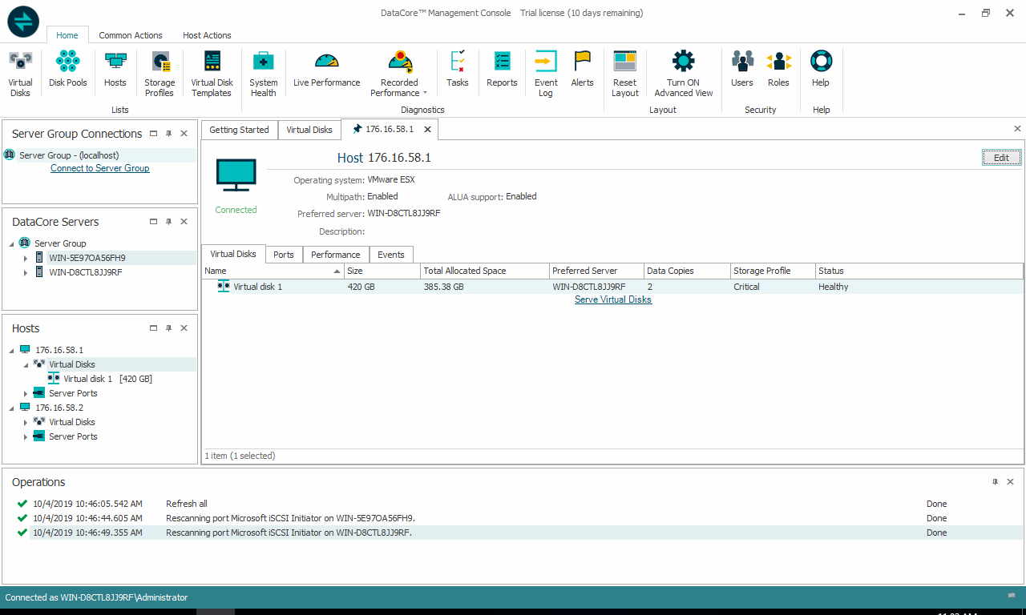
Task: Click status bar message icon
Action: 1012,597
